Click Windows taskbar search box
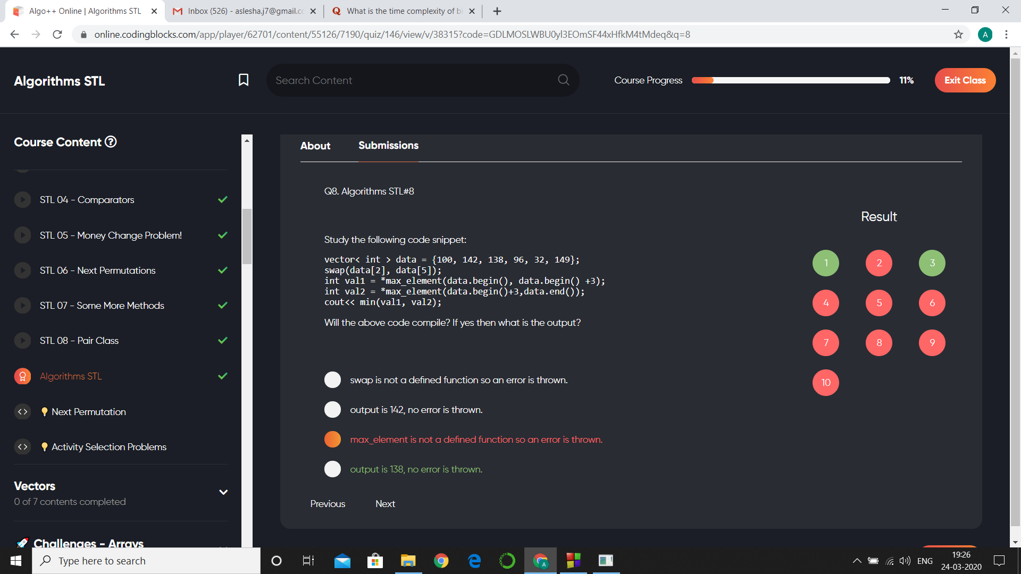Screen dimensions: 1021x574 click(146, 561)
